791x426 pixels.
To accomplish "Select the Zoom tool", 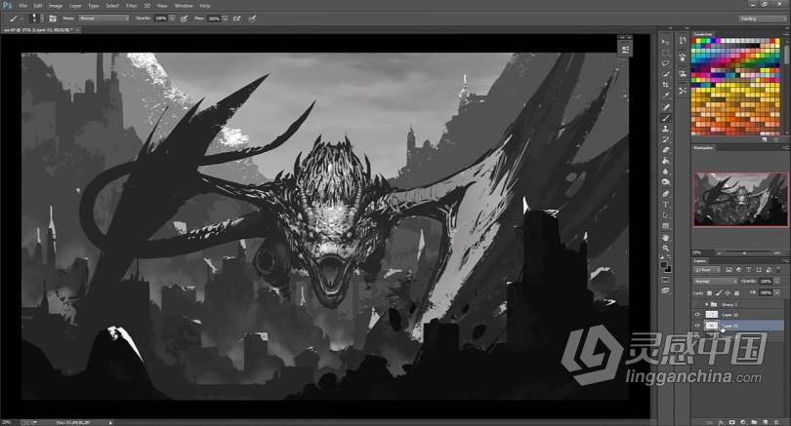I will [666, 249].
